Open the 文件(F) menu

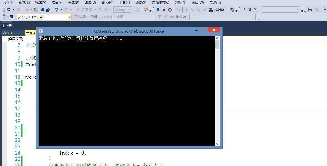pyautogui.click(x=8, y=2)
